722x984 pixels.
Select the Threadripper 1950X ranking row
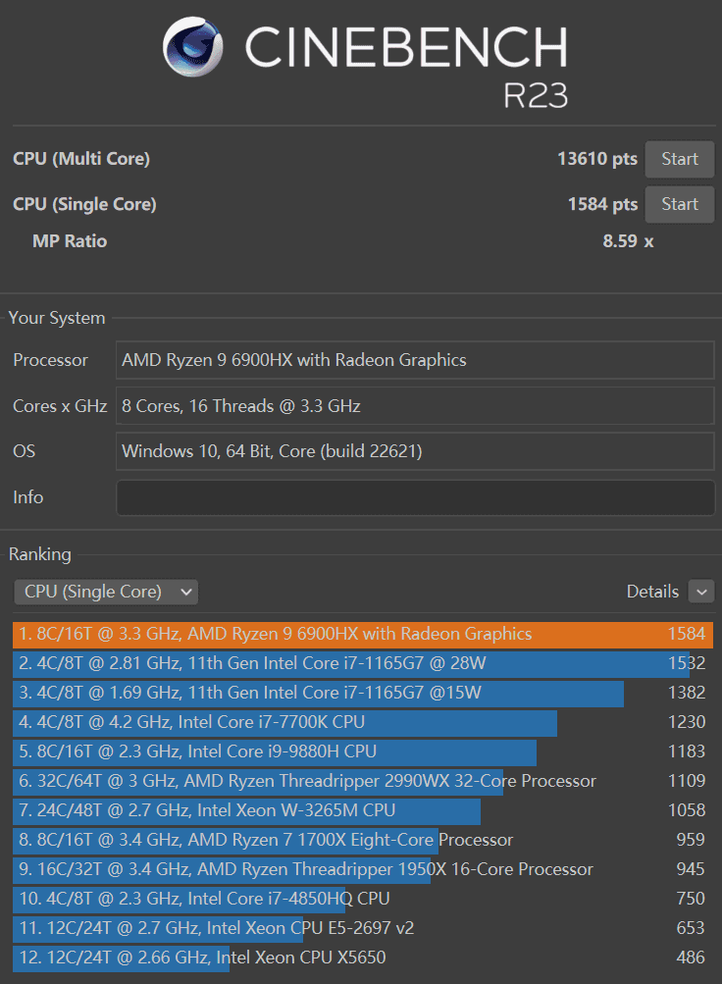[361, 869]
